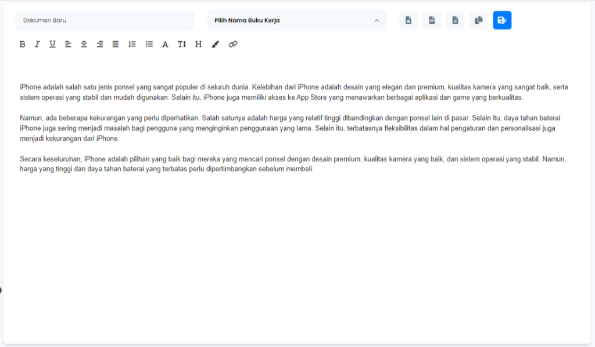Export the document as plain text file
Screen dimensions: 595x347
click(x=456, y=20)
